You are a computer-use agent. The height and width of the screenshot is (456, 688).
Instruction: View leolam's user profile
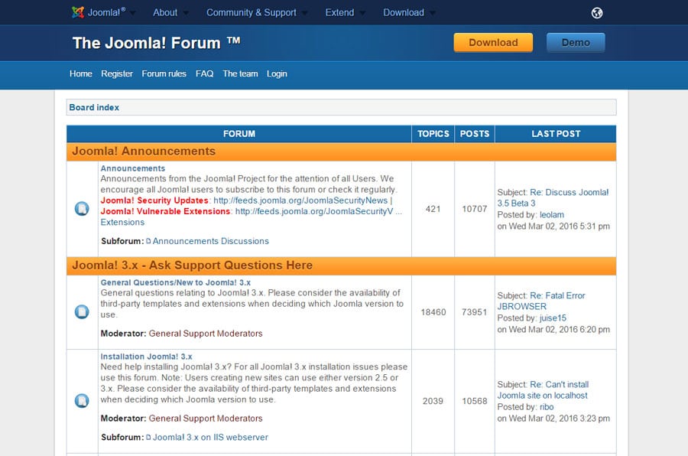pos(552,215)
